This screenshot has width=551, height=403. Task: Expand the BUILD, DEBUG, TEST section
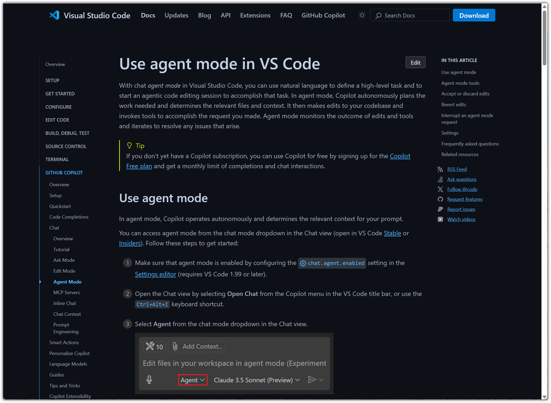[67, 133]
